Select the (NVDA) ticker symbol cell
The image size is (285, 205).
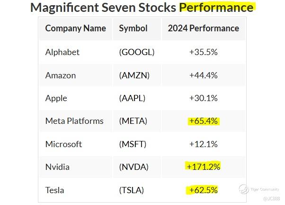pos(134,167)
